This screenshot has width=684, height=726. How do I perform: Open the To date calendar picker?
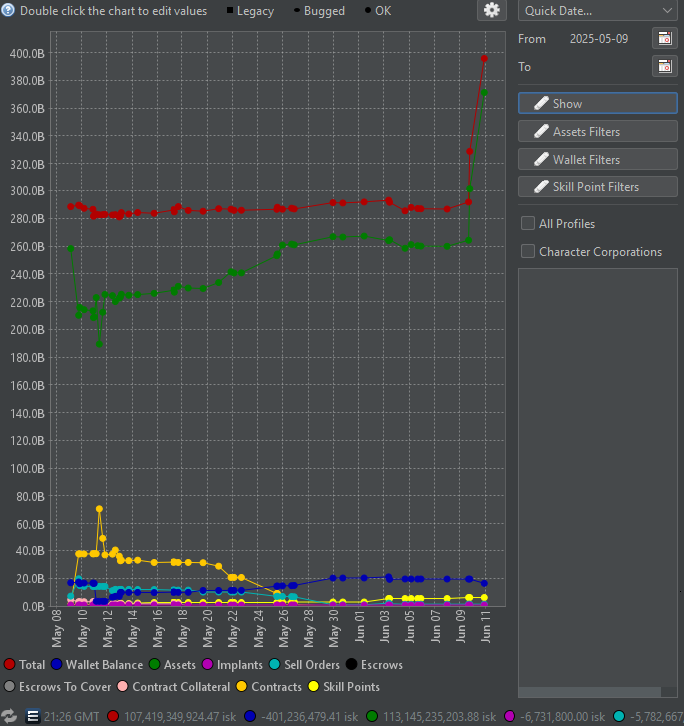tap(665, 66)
